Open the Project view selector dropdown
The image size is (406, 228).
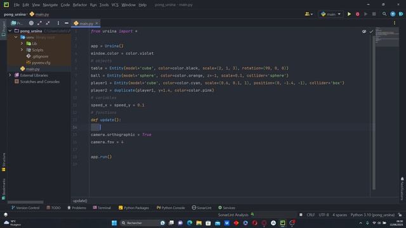(17, 23)
